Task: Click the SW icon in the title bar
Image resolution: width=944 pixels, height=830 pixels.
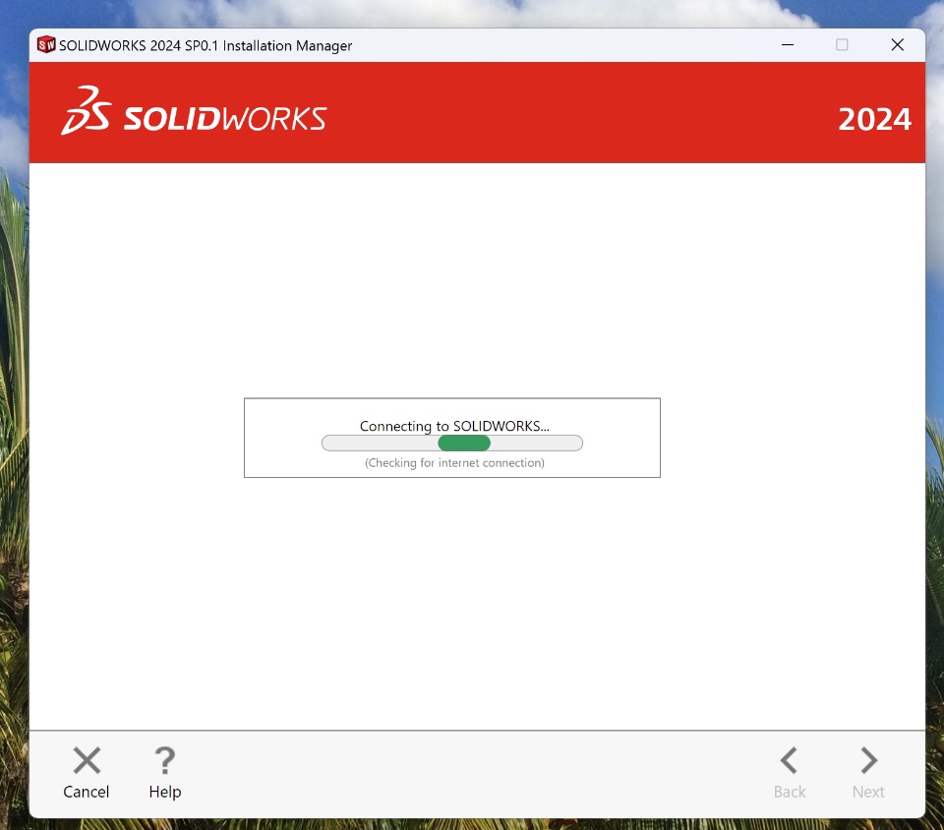Action: point(46,44)
